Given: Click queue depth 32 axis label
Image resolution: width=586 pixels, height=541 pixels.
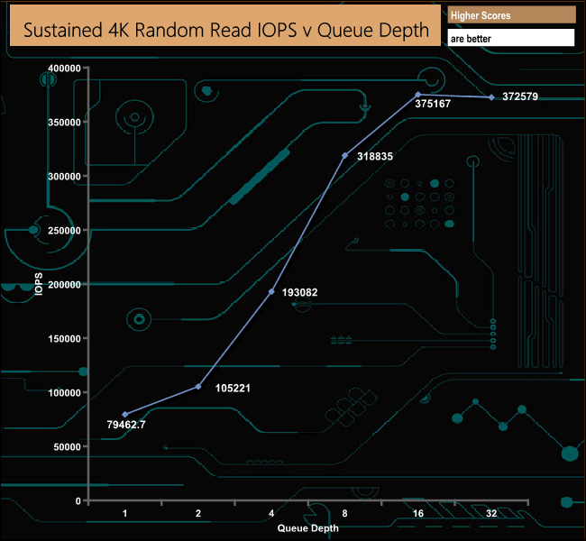Looking at the screenshot, I should coord(491,513).
